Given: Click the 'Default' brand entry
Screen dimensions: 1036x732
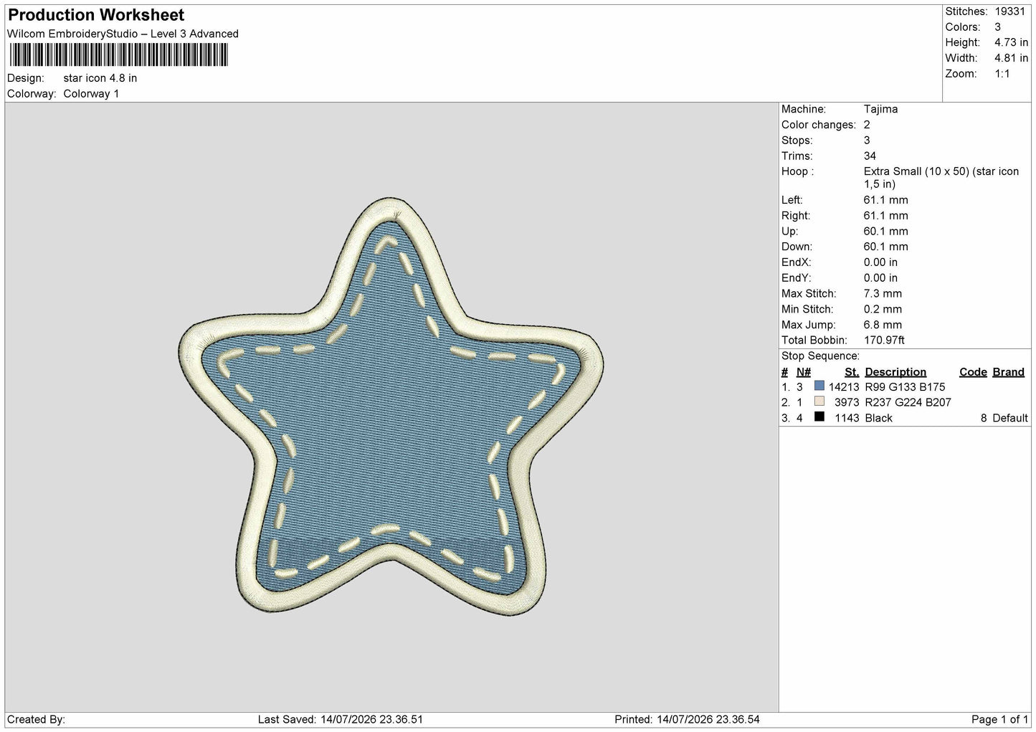Looking at the screenshot, I should 1010,418.
